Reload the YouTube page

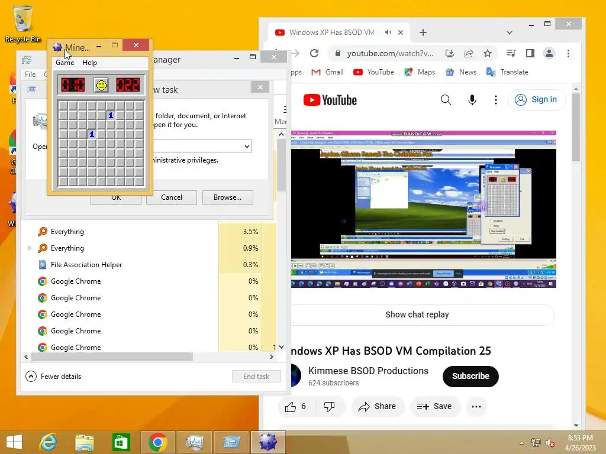pos(314,53)
